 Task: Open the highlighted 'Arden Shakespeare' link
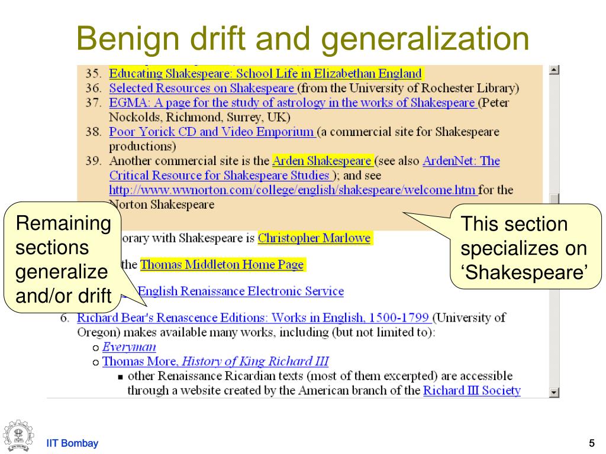pyautogui.click(x=323, y=161)
